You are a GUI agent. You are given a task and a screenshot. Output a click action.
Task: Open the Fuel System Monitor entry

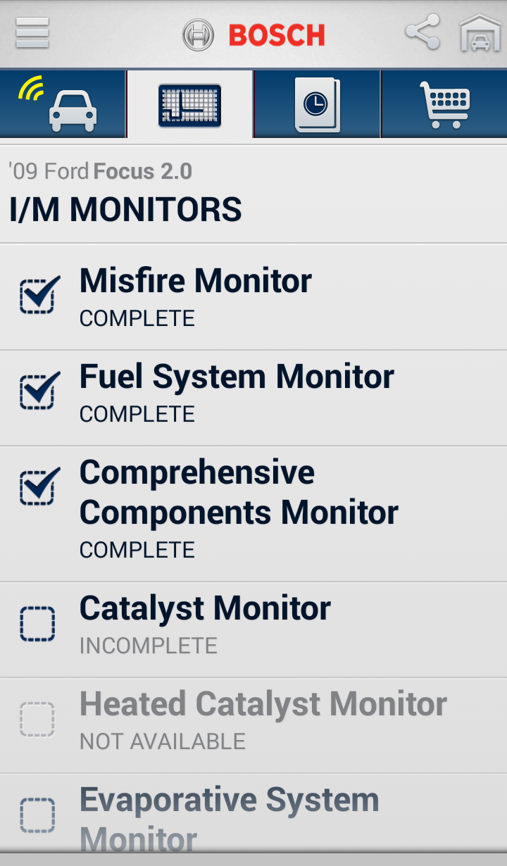(x=237, y=377)
